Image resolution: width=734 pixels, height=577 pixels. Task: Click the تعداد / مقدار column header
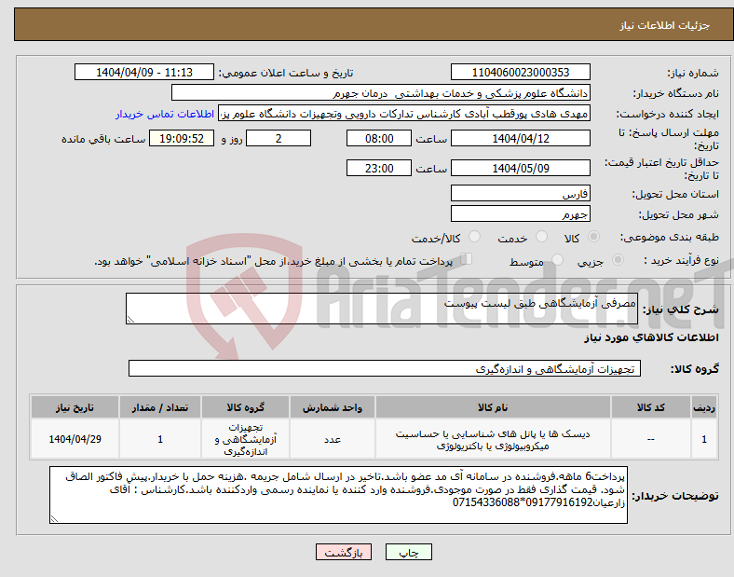(160, 407)
